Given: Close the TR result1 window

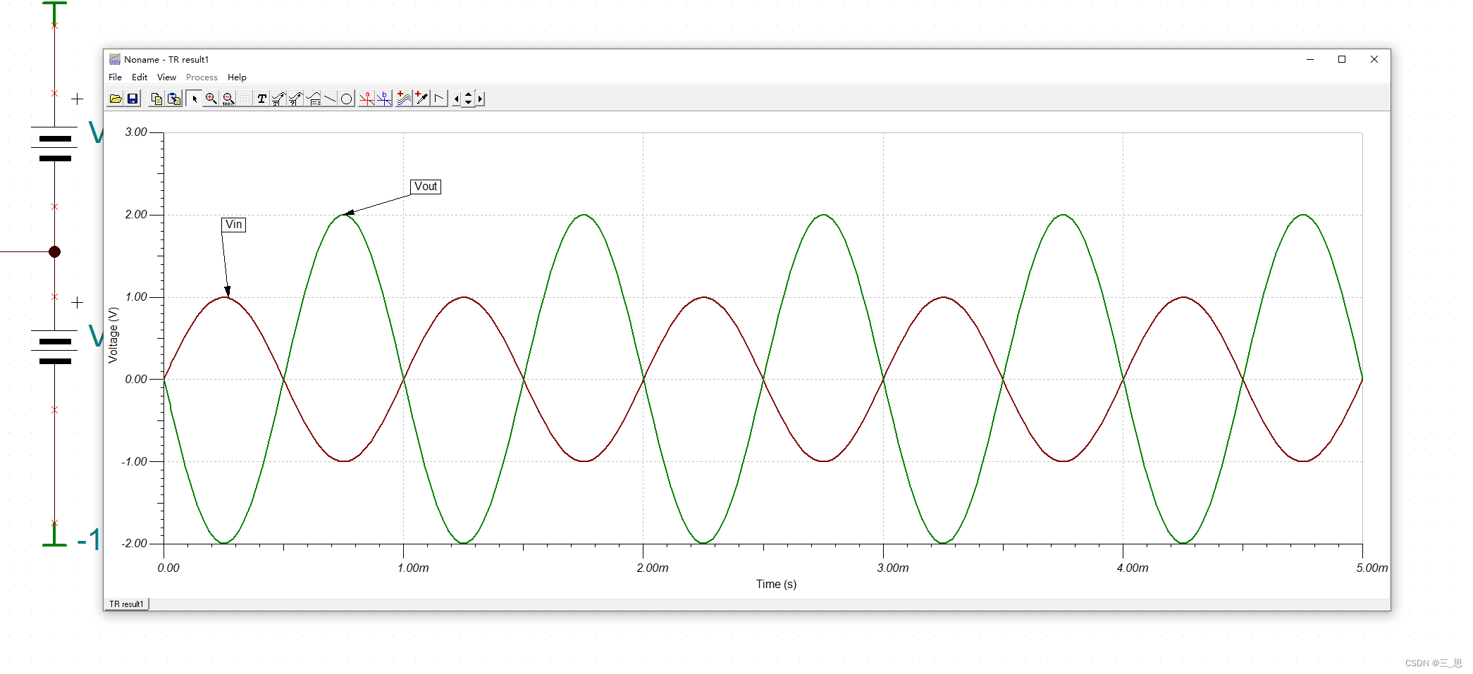Looking at the screenshot, I should tap(1374, 60).
